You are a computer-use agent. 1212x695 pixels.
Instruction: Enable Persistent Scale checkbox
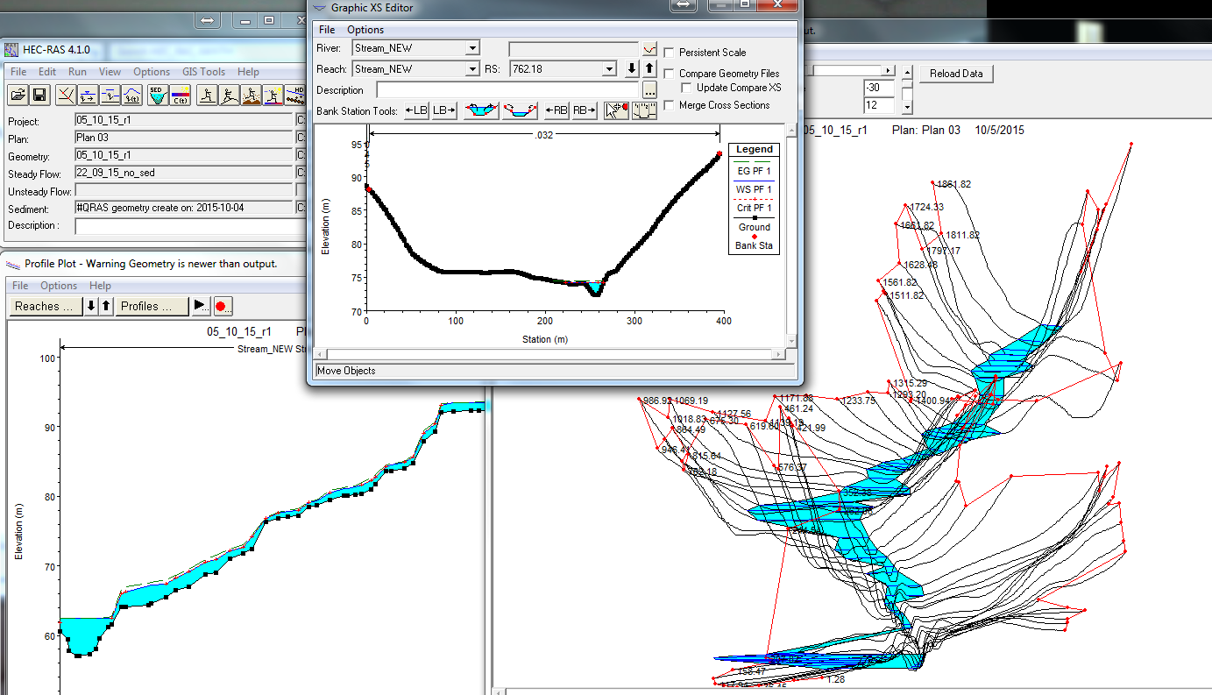(x=670, y=53)
